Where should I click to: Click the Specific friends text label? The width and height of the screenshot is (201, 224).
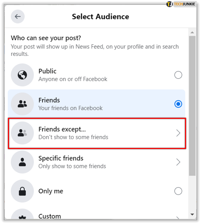click(61, 158)
